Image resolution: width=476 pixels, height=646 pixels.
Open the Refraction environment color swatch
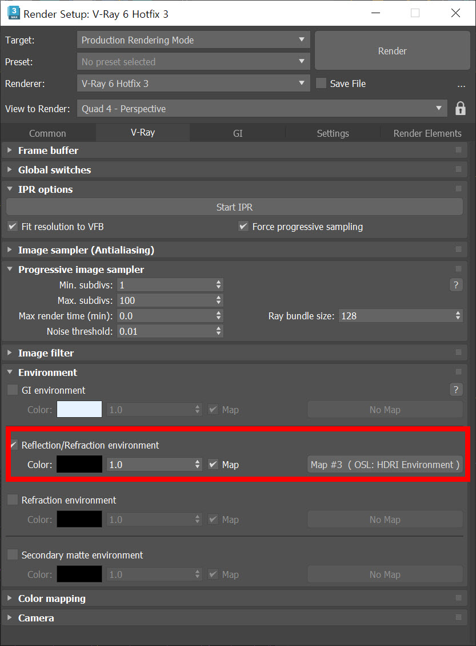click(79, 519)
